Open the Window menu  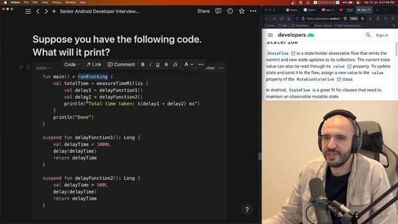(70, 2)
